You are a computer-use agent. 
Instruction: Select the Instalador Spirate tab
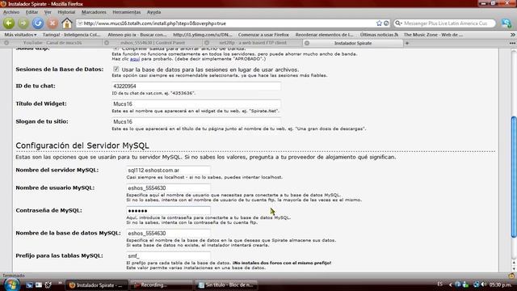tap(353, 43)
